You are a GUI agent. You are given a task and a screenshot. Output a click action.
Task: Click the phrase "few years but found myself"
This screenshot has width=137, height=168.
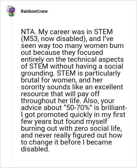click(x=64, y=121)
